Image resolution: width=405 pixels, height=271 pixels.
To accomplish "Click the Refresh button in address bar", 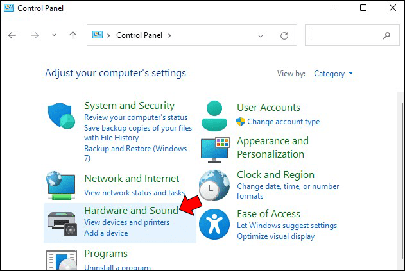I will pyautogui.click(x=284, y=36).
